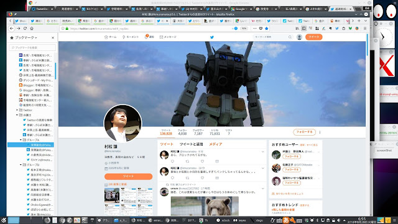Switch to the ツイート timeline tab
Image resolution: width=398 pixels, height=224 pixels.
click(x=167, y=144)
